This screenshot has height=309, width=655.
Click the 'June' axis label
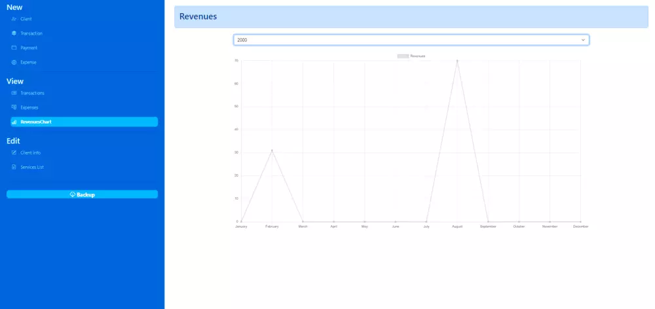point(396,227)
